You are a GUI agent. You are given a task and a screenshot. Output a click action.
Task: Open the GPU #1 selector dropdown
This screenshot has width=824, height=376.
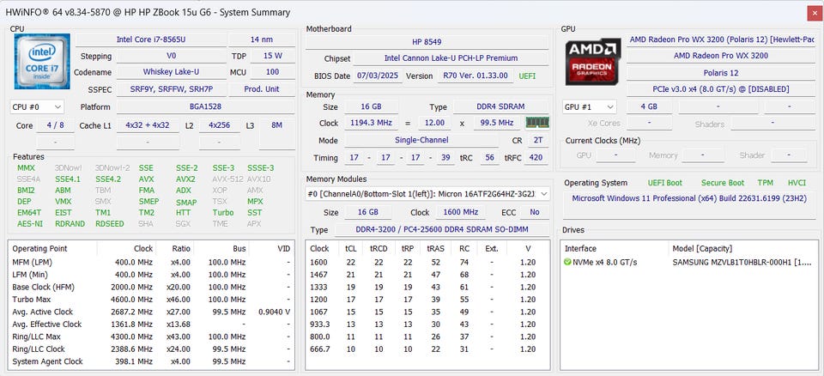click(x=589, y=106)
